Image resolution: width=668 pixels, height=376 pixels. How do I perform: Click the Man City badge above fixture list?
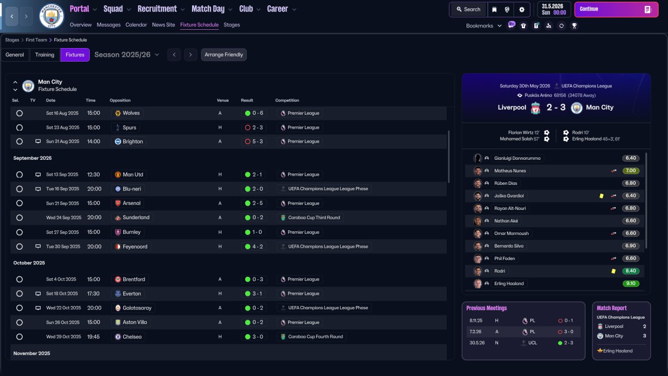click(28, 86)
